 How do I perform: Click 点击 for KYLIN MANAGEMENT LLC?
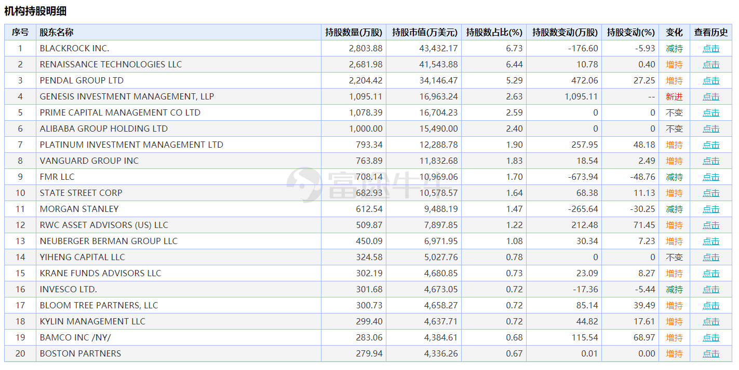(711, 322)
